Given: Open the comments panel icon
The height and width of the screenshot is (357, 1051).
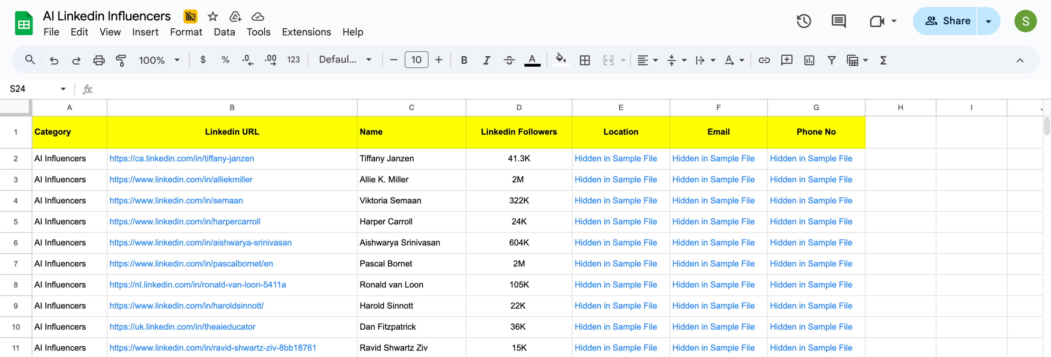Looking at the screenshot, I should click(x=838, y=21).
